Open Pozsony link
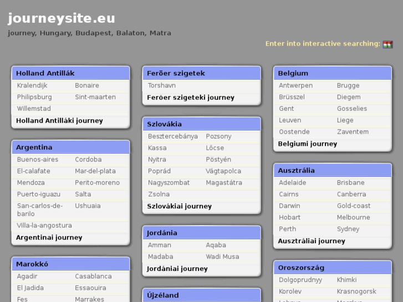This screenshot has width=403, height=302. click(219, 136)
